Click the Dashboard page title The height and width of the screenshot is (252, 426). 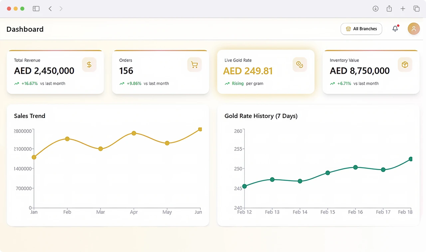point(25,29)
